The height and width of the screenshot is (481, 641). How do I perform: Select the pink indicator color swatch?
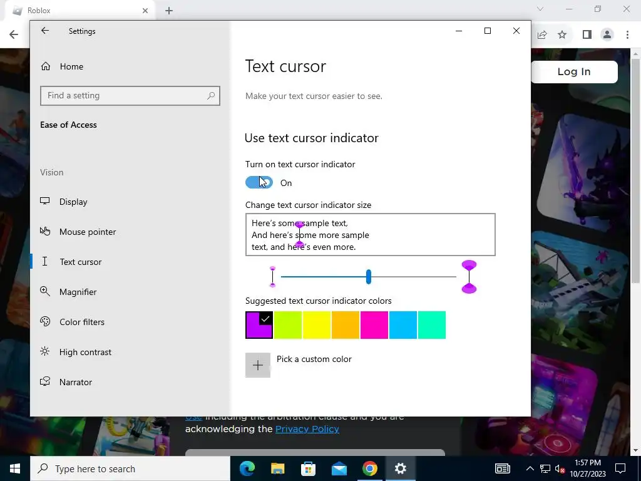374,325
